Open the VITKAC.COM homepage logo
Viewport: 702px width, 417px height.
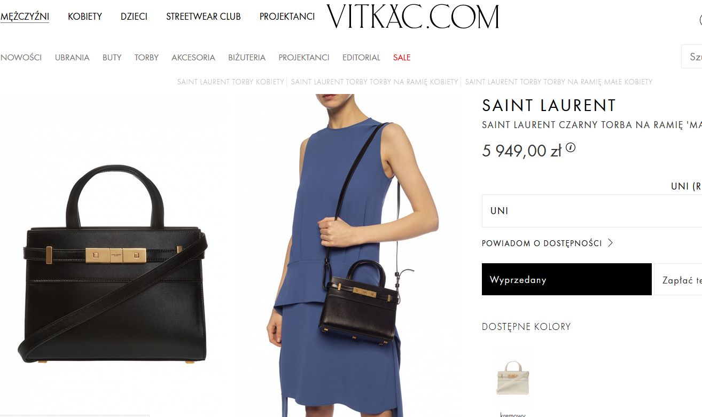412,17
